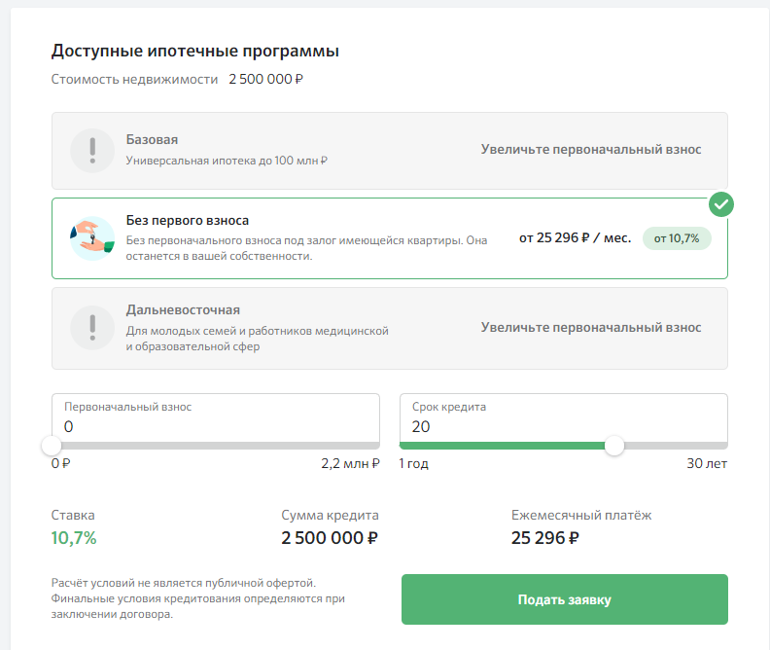Click the Первоначальный взнос slider handle

(52, 446)
